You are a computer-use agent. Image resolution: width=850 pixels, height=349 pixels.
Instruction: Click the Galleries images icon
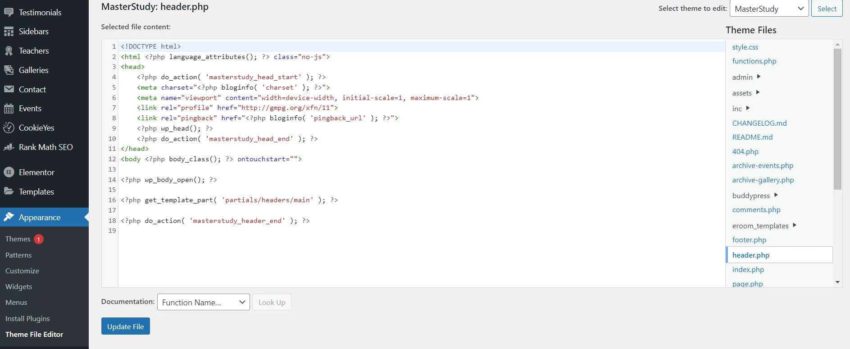coord(9,70)
